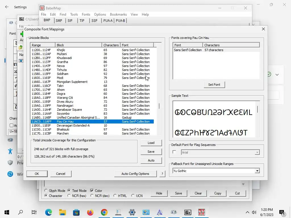Viewport: 291px width, 218px height.
Task: Select the Devanagari Extended-A block row
Action: pos(92,125)
